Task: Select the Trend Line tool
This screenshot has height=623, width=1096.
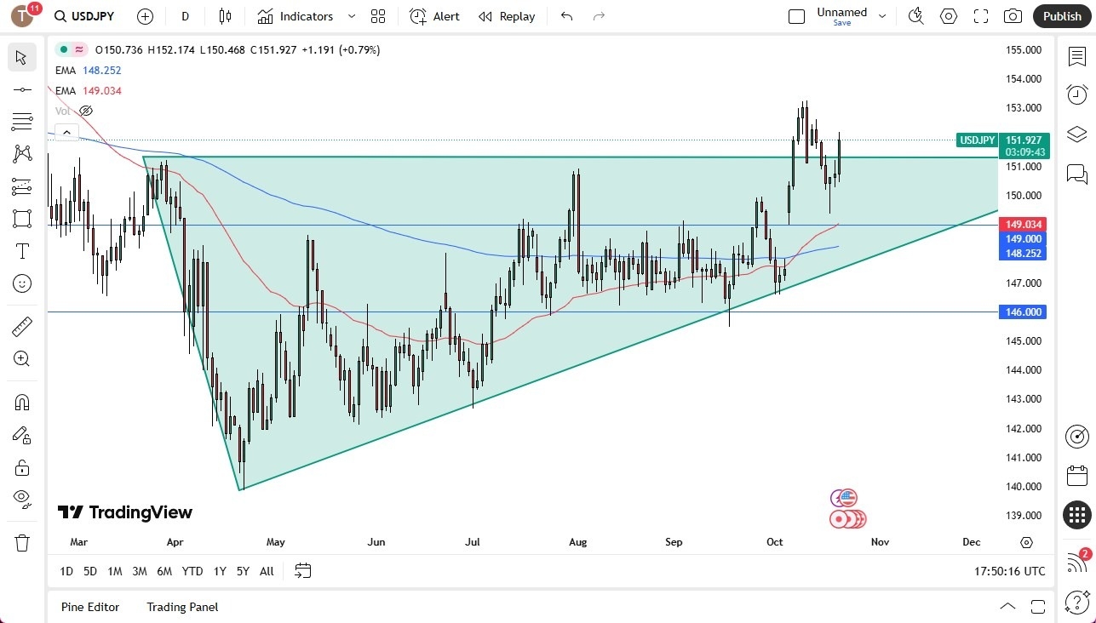Action: [x=21, y=89]
